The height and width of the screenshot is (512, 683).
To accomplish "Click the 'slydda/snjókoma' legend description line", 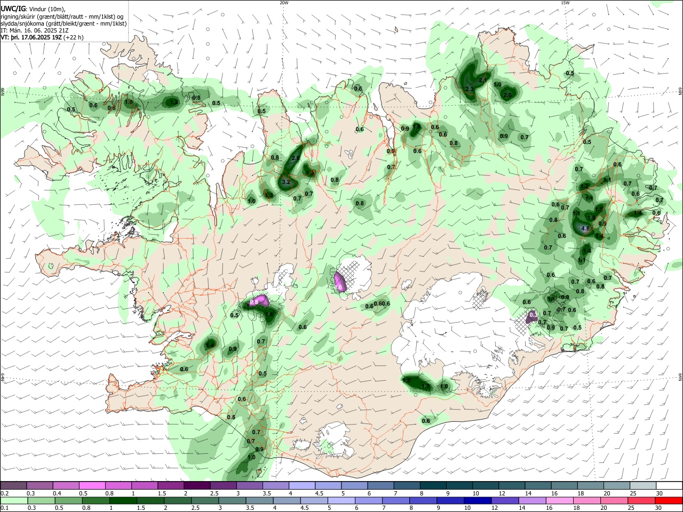I will coord(63,23).
